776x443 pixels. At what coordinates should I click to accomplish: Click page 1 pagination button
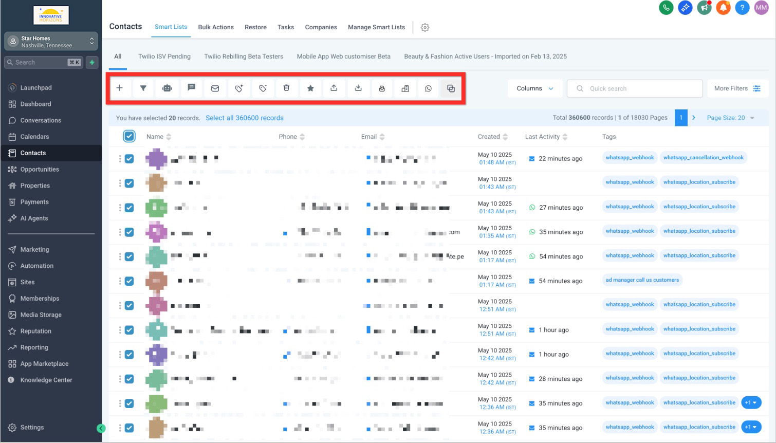click(681, 118)
